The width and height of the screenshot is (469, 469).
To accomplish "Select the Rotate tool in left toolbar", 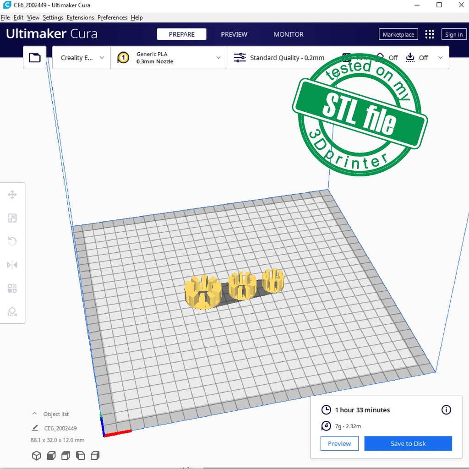I will 12,241.
